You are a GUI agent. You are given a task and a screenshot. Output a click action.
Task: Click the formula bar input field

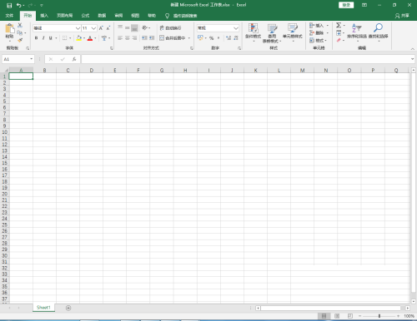(246, 59)
